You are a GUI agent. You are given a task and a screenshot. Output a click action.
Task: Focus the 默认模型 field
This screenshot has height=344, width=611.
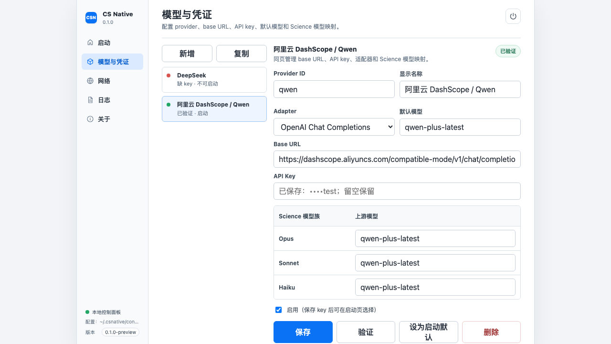click(460, 127)
